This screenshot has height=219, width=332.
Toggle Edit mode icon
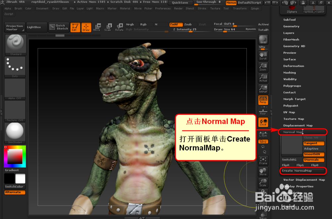[75, 27]
